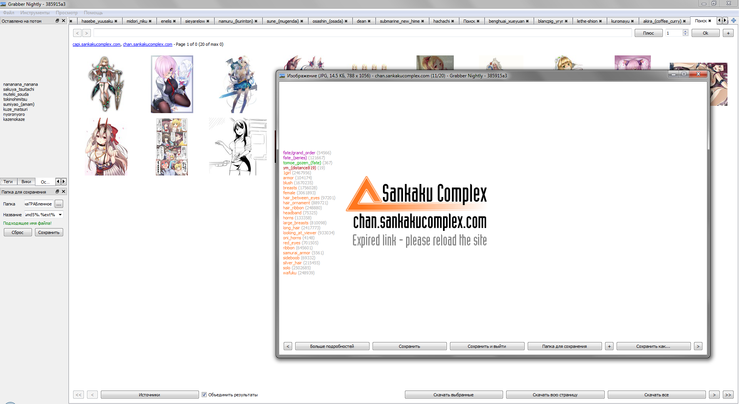Close the 'Оставлено на потом' panel
The image size is (739, 404).
pyautogui.click(x=64, y=21)
